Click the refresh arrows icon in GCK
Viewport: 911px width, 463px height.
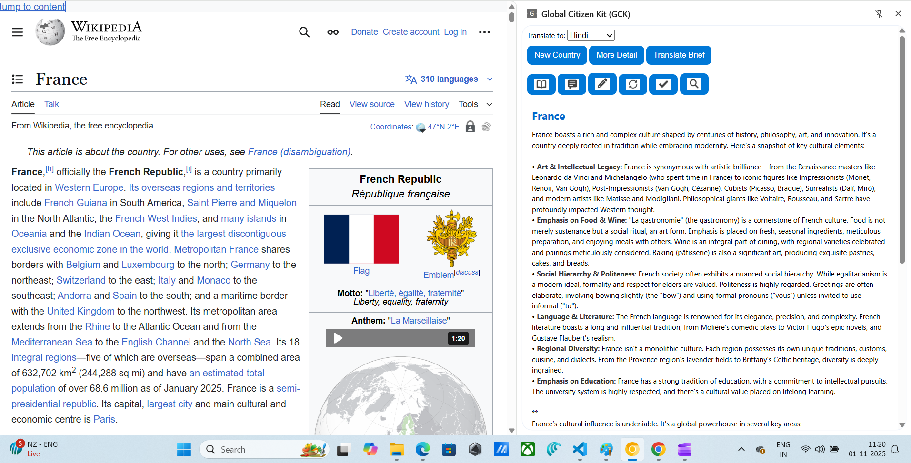(633, 84)
